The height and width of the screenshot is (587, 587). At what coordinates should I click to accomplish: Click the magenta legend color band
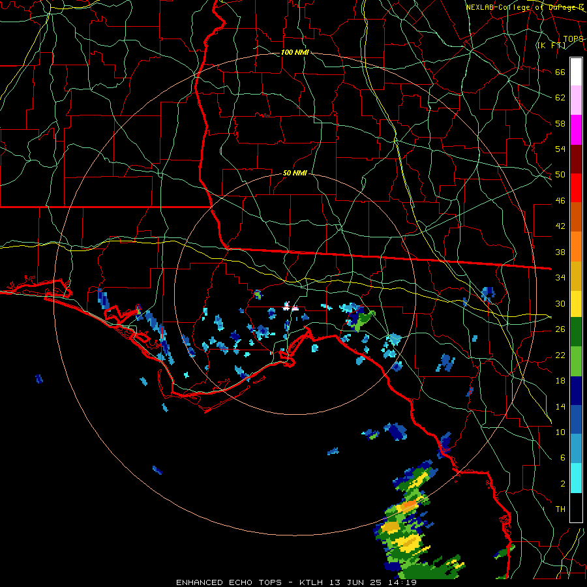(x=576, y=130)
